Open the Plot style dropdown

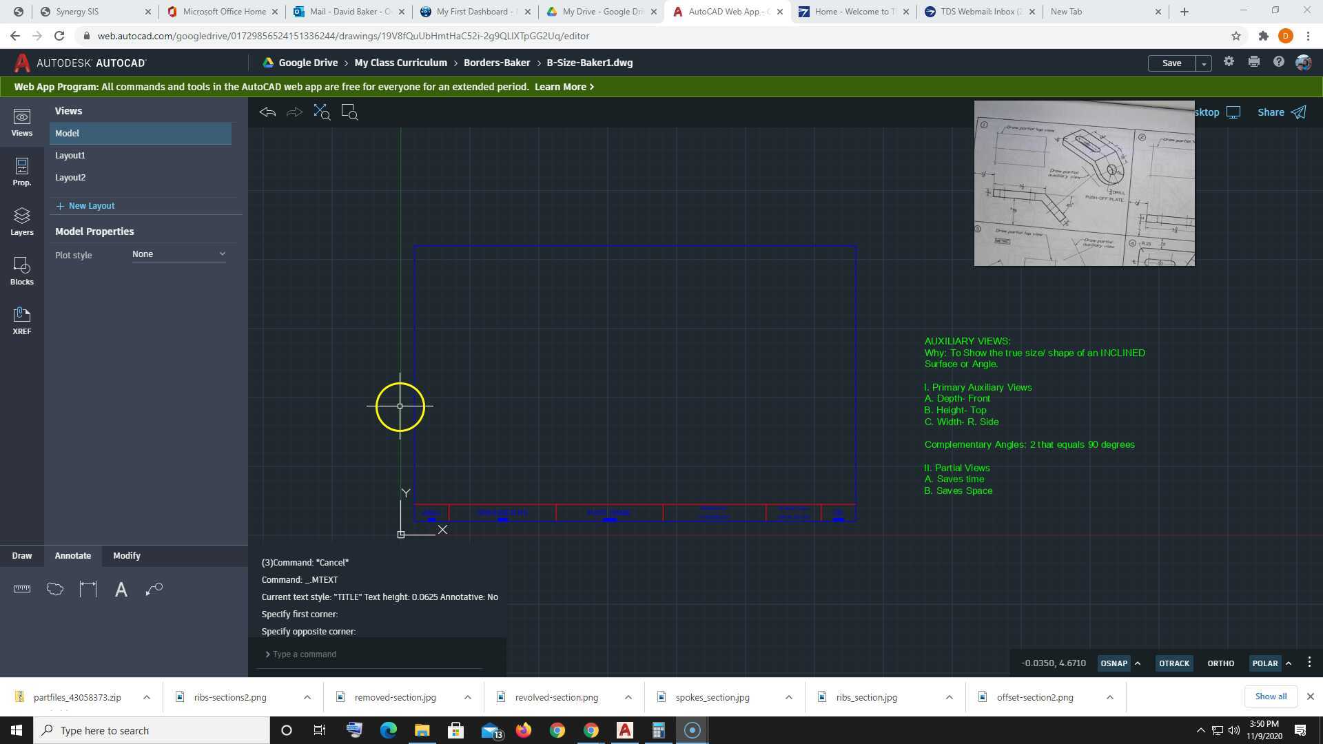point(179,254)
